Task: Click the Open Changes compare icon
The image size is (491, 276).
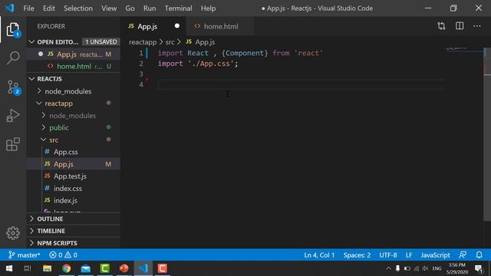Action: (441, 26)
